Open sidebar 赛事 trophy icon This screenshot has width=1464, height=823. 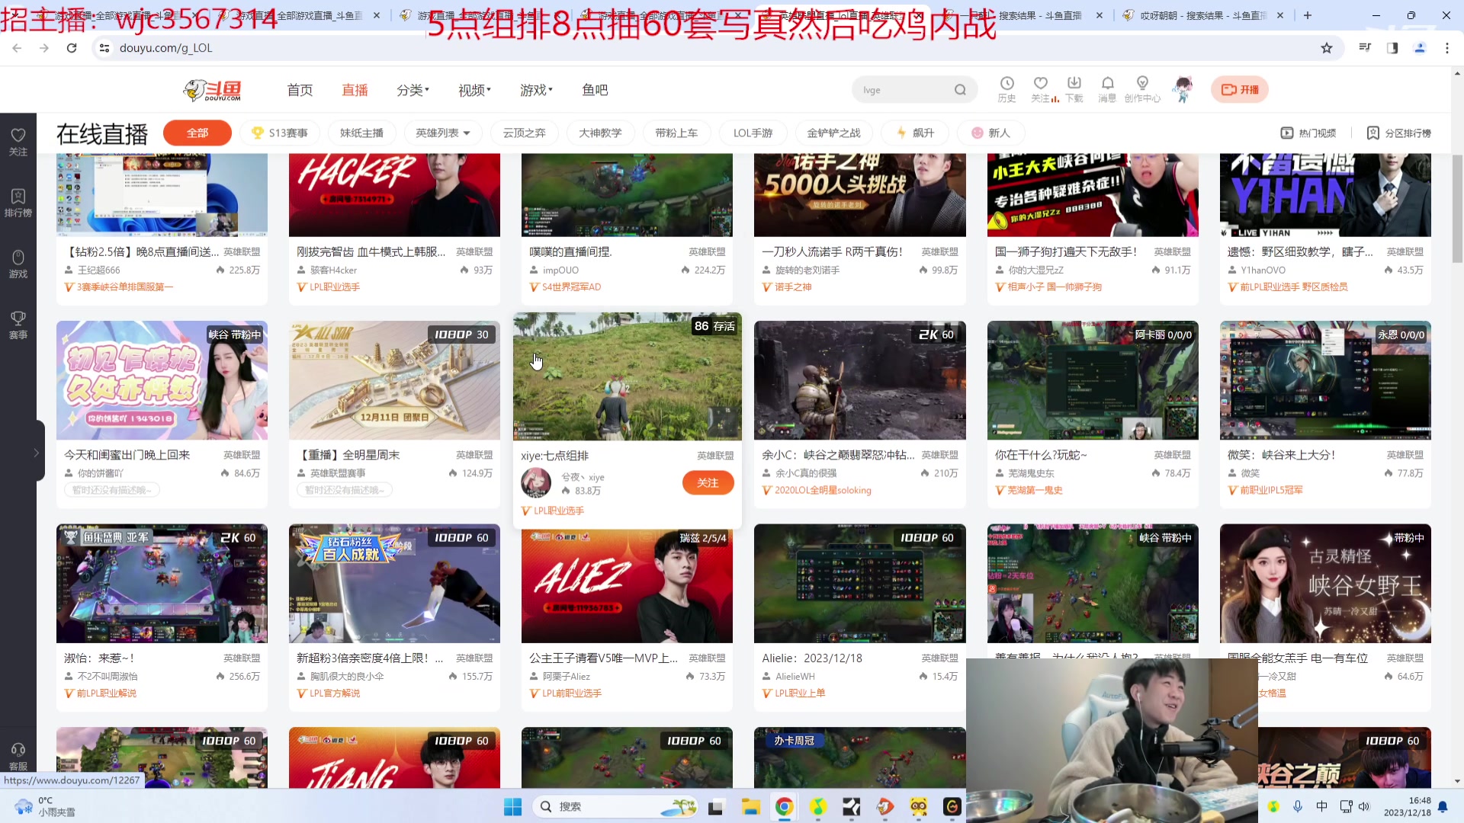18,325
